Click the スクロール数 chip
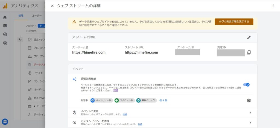This screenshot has height=128, width=280. (x=124, y=100)
